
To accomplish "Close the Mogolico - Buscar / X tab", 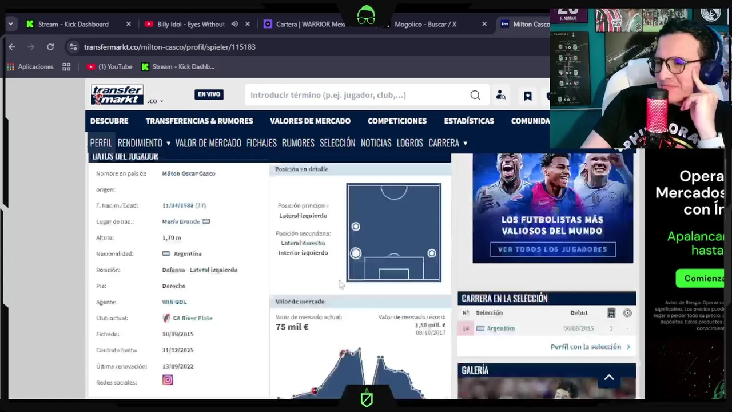I will [484, 24].
